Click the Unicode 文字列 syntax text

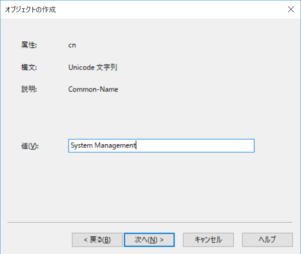[x=93, y=67]
